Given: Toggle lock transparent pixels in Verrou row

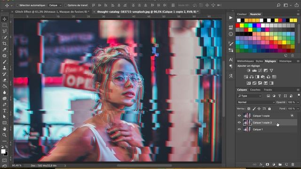Looking at the screenshot, I should click(249, 108).
